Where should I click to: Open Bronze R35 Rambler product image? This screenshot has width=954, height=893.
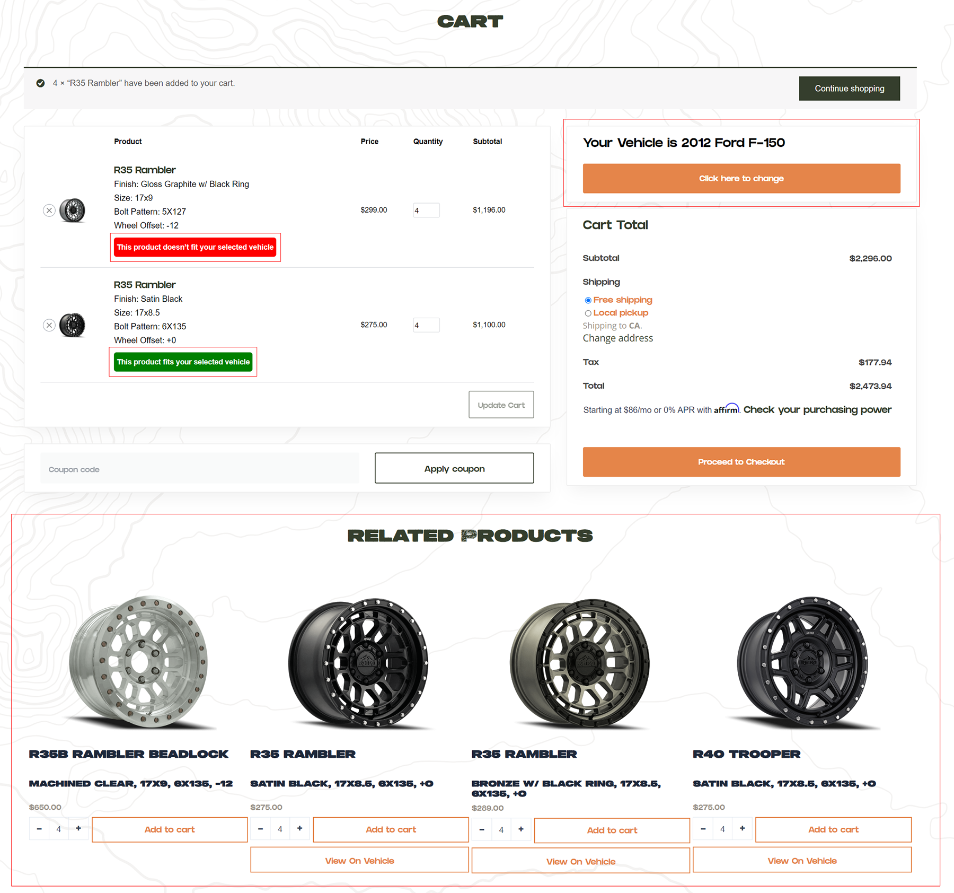(x=580, y=663)
